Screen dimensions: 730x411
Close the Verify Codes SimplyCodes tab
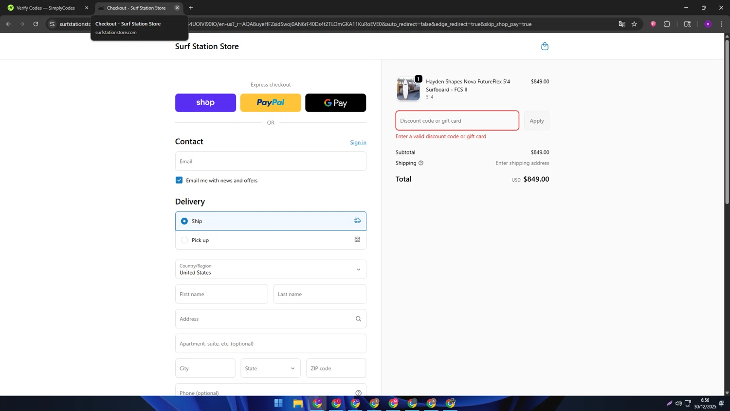(87, 8)
